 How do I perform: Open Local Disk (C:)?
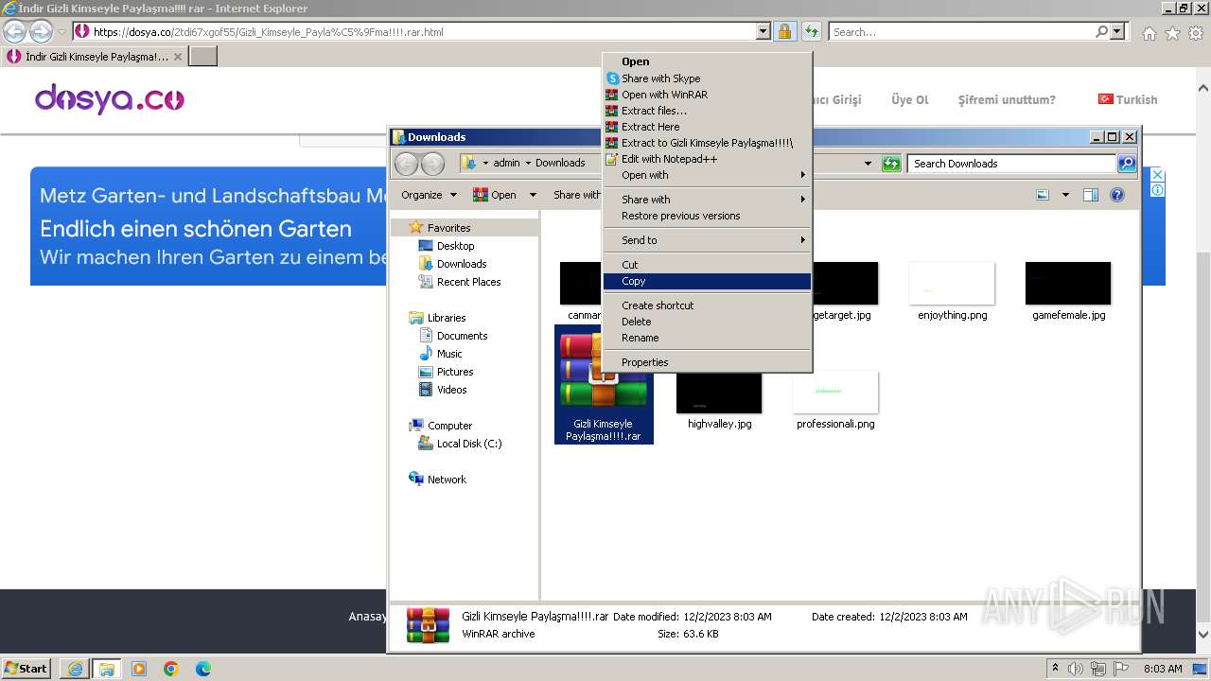468,444
